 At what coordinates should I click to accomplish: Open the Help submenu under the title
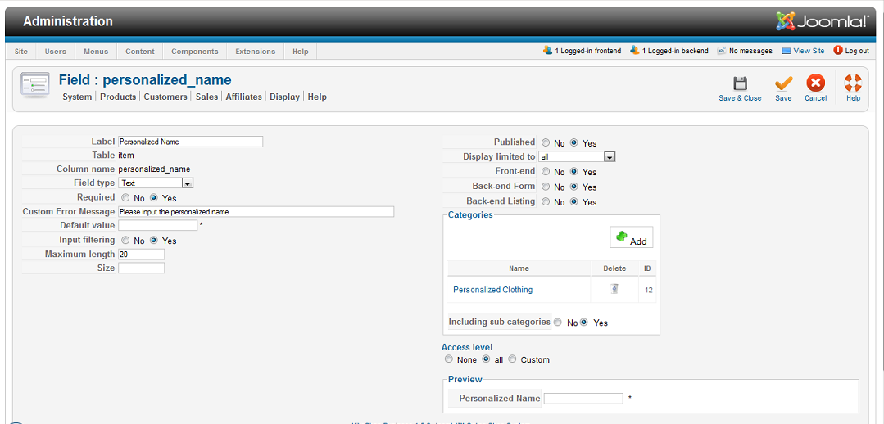tap(317, 97)
